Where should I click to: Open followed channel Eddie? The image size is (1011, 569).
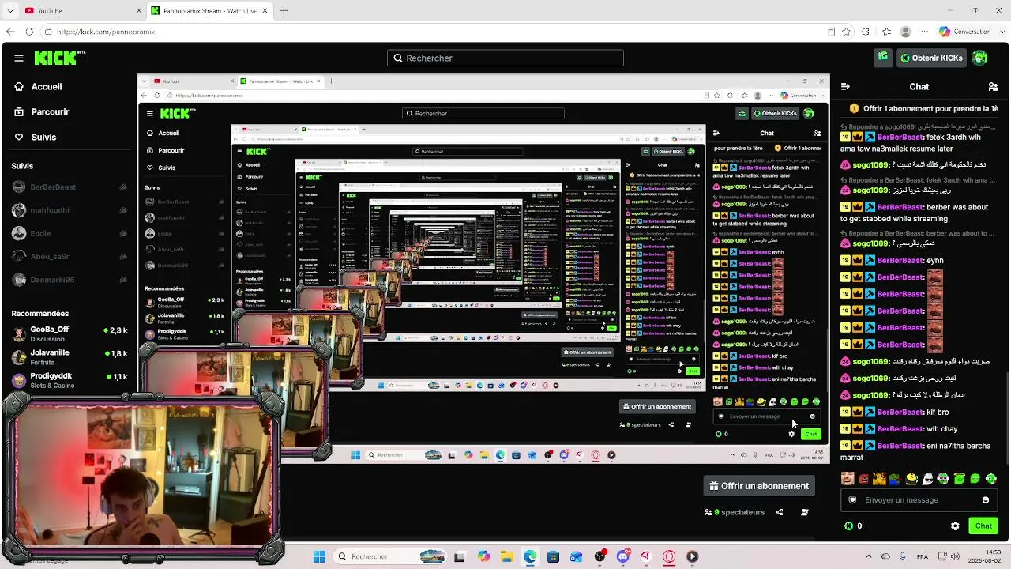(x=68, y=234)
